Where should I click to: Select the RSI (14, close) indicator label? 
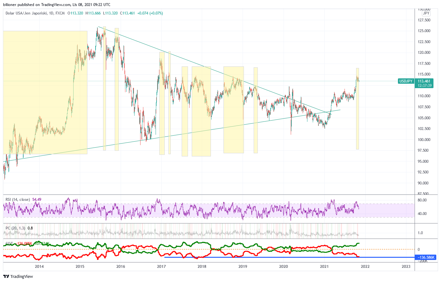click(x=17, y=199)
